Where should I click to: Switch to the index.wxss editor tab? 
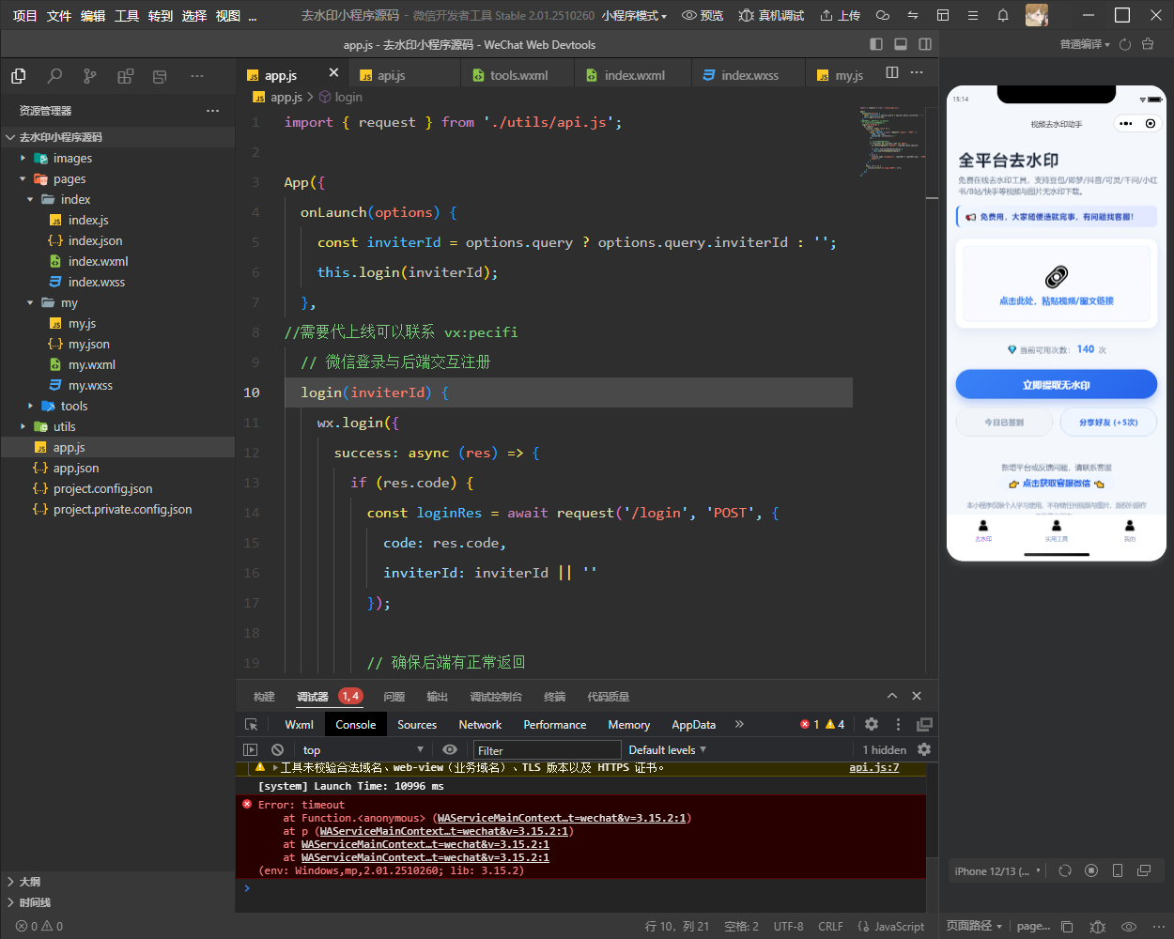coord(749,75)
